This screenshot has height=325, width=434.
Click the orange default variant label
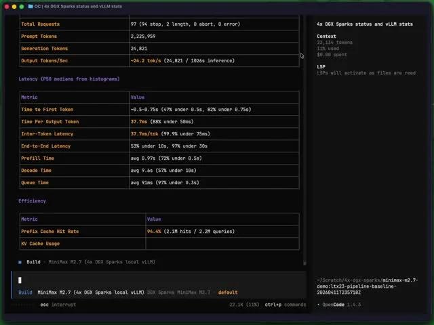(228, 292)
